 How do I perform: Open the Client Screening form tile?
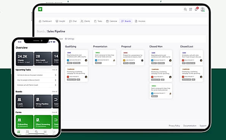click(x=43, y=122)
